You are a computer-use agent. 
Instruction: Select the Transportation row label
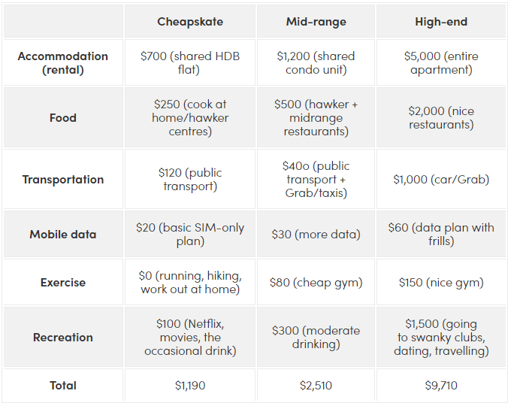(x=63, y=180)
